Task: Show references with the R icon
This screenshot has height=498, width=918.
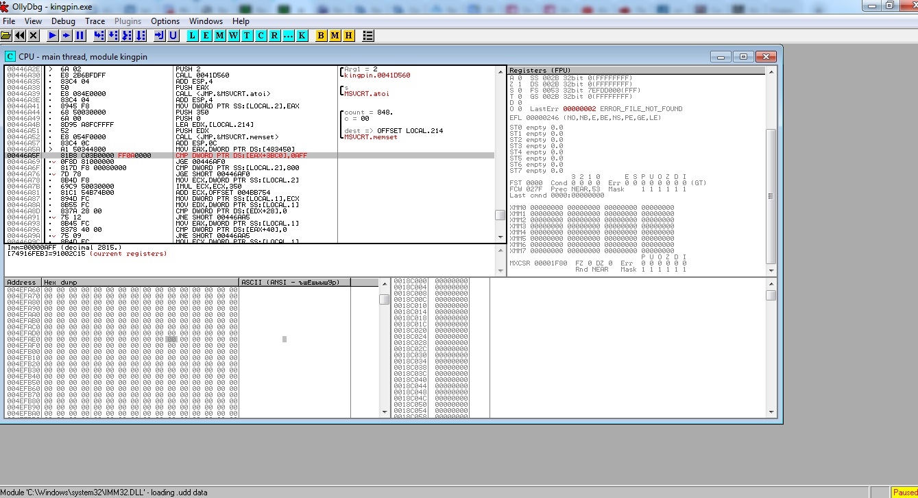Action: 275,35
